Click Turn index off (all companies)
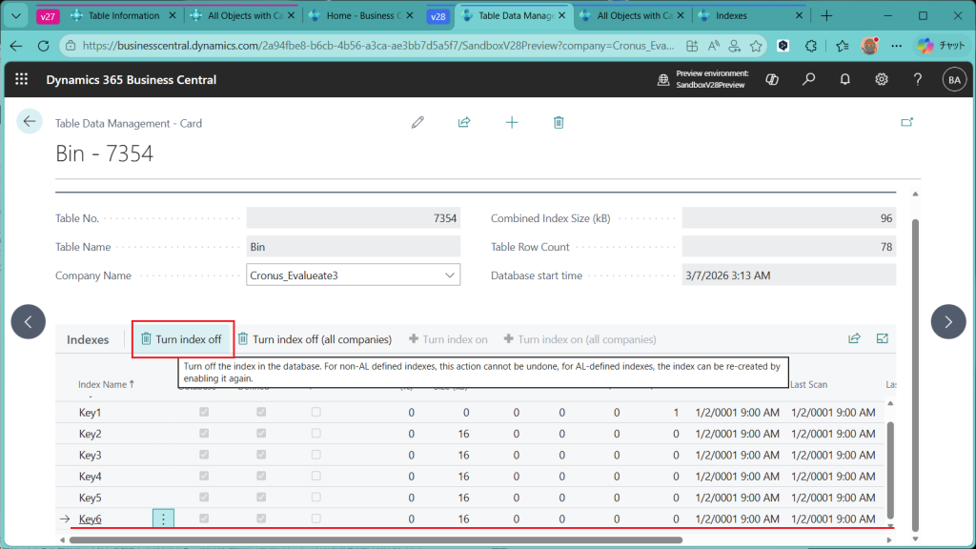The image size is (976, 549). tap(315, 339)
